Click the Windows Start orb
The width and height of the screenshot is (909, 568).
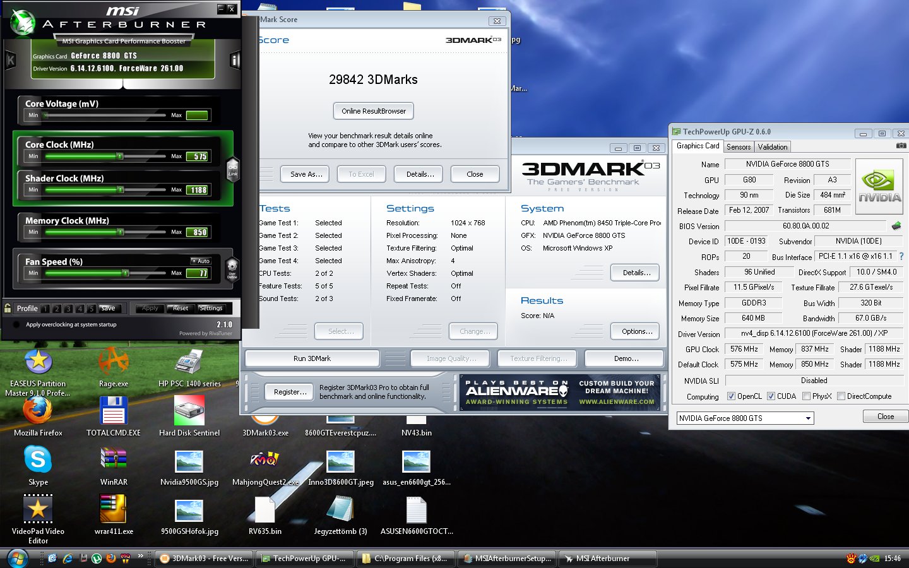[x=17, y=559]
